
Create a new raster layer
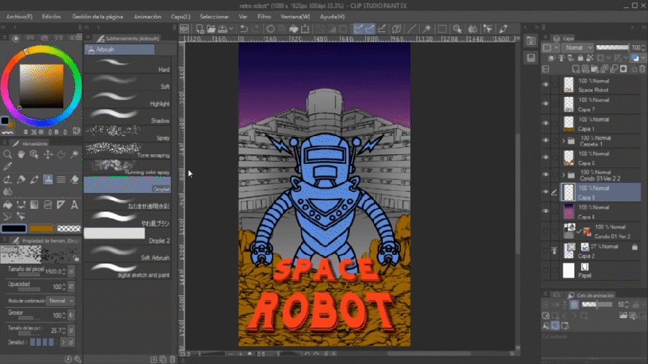576,69
